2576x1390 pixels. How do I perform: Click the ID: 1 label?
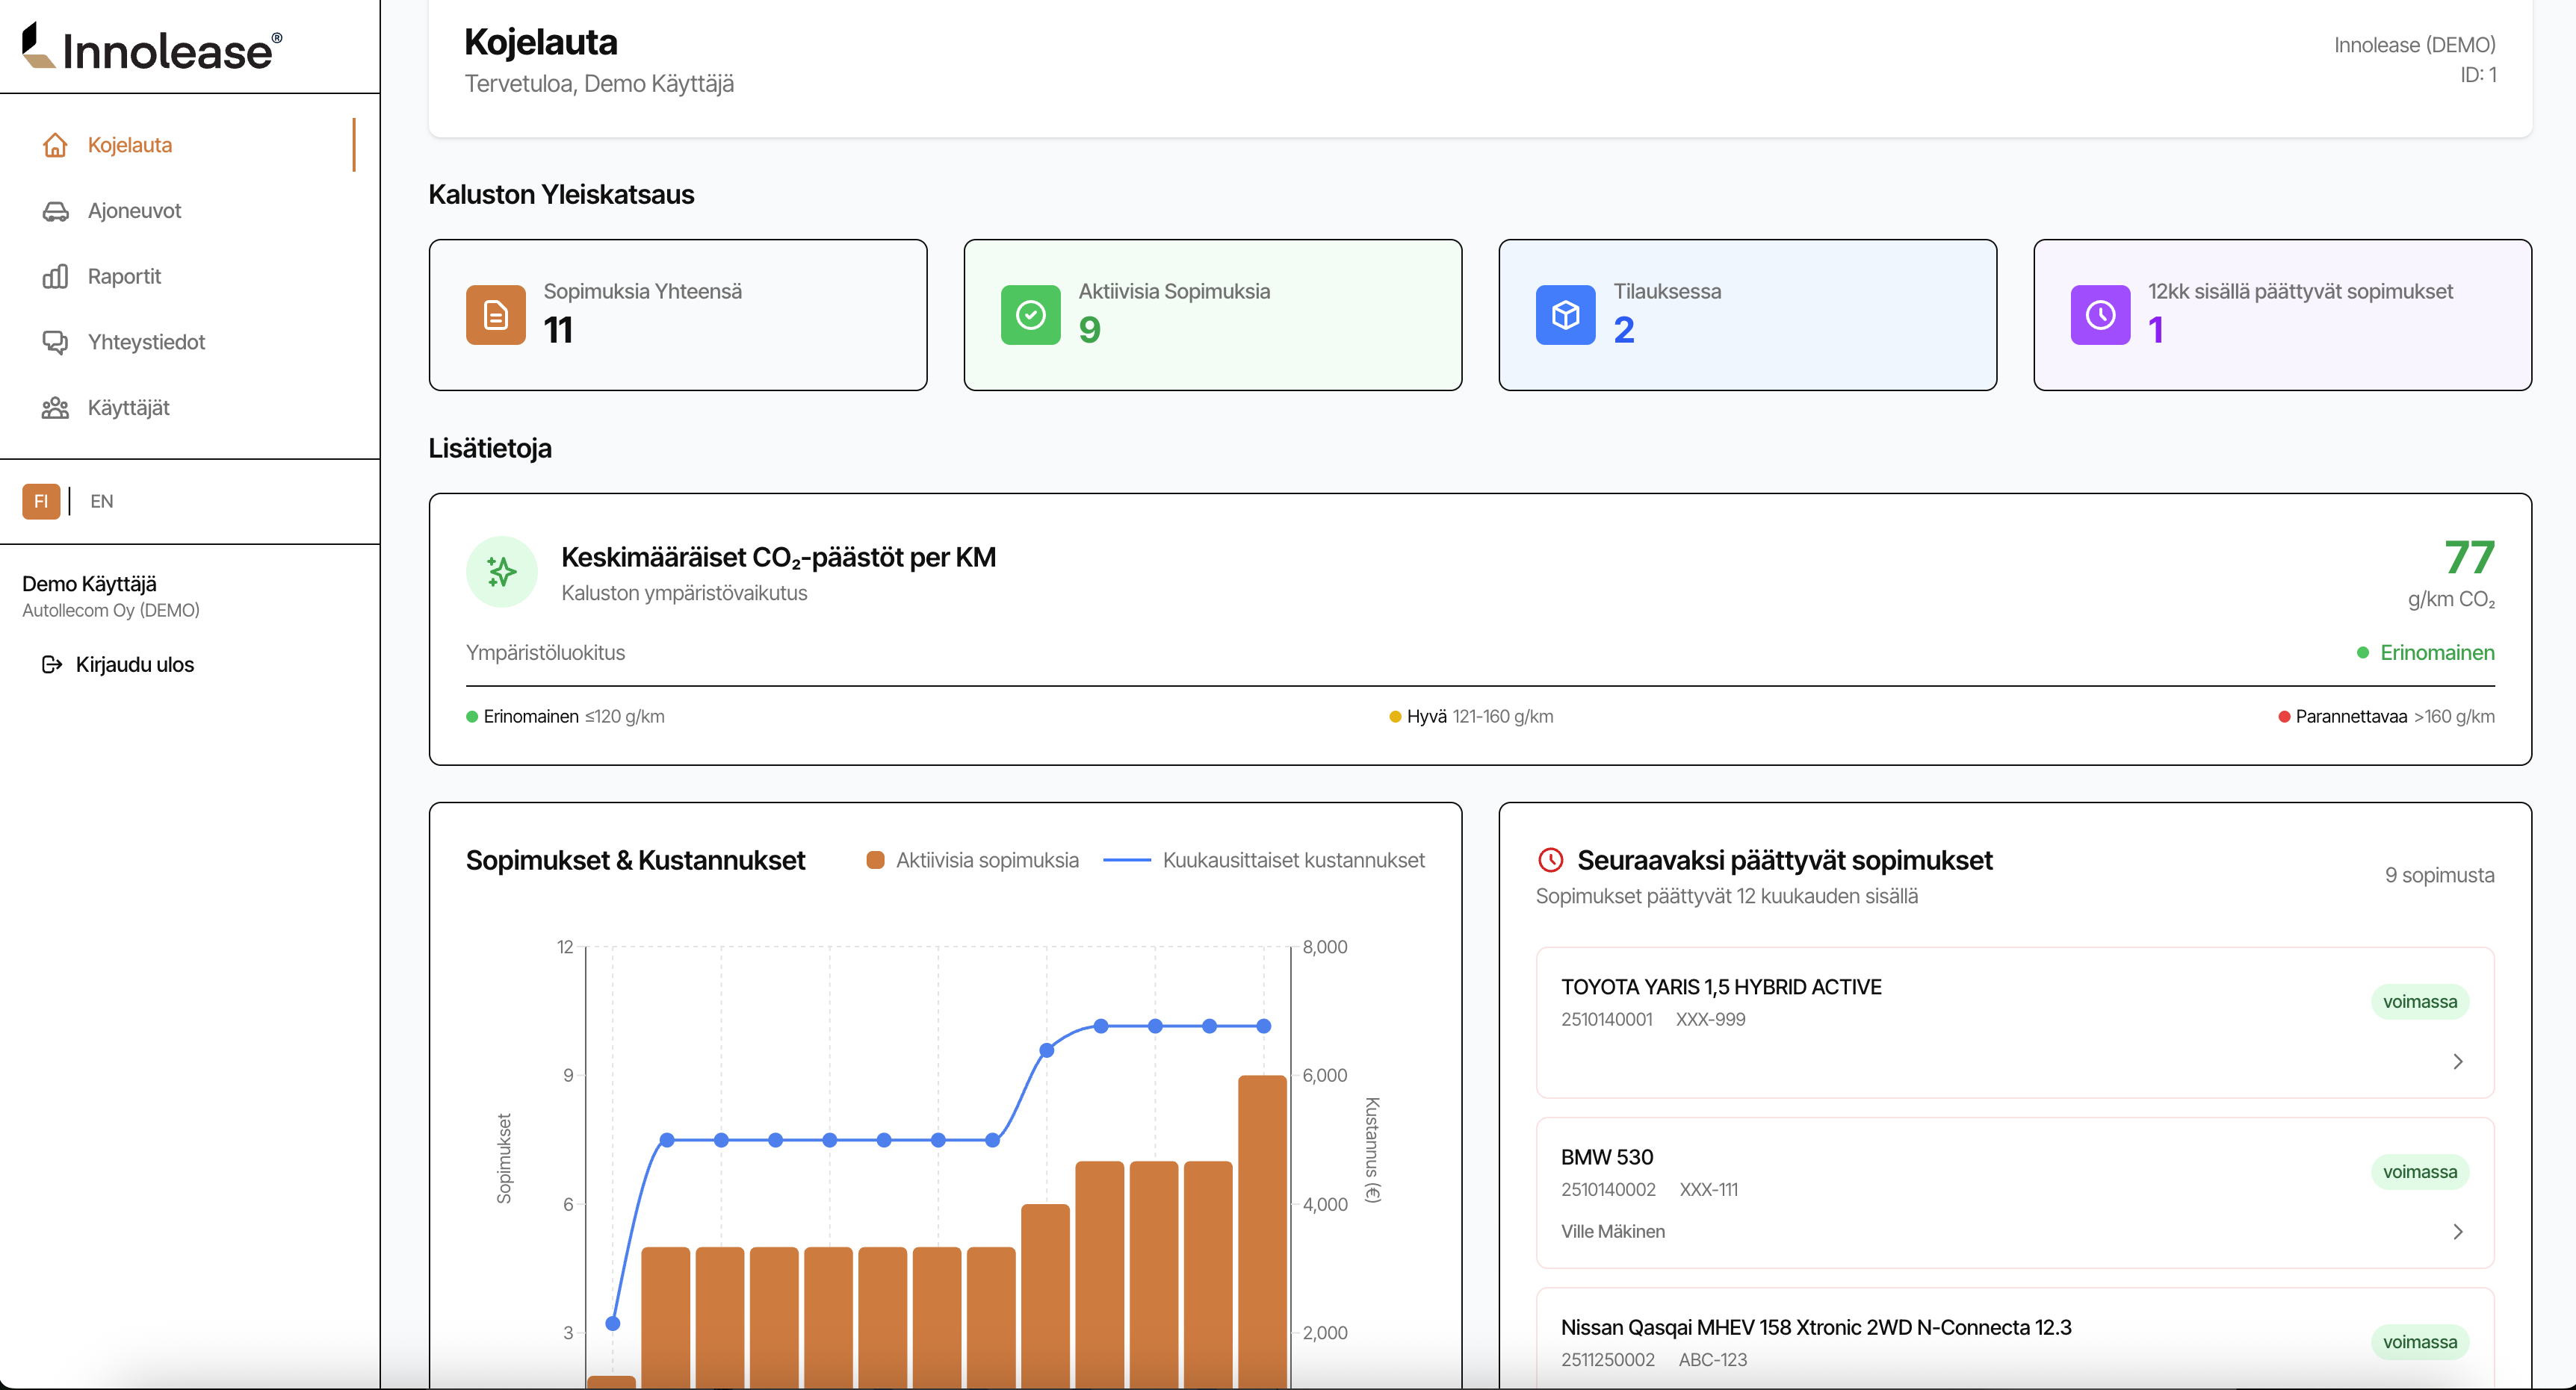click(2478, 75)
